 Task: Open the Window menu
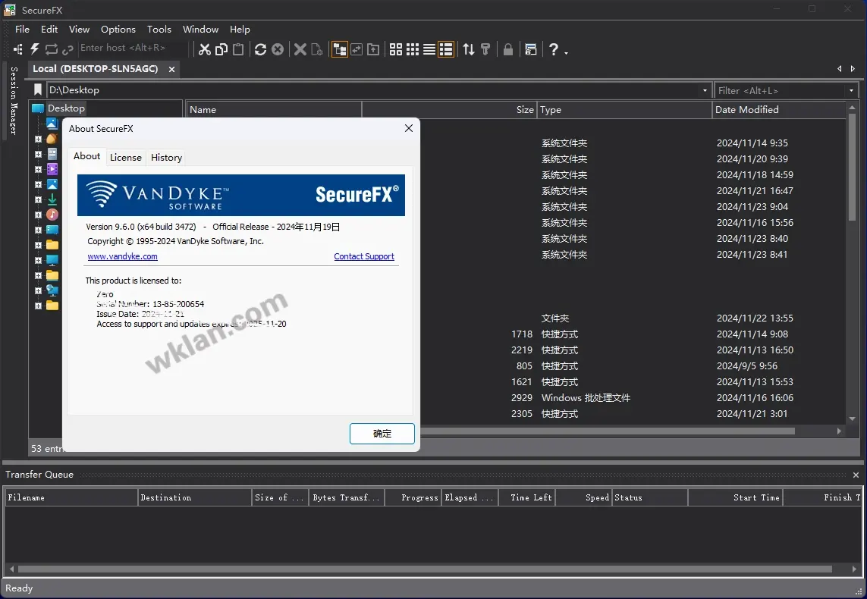[x=200, y=30]
